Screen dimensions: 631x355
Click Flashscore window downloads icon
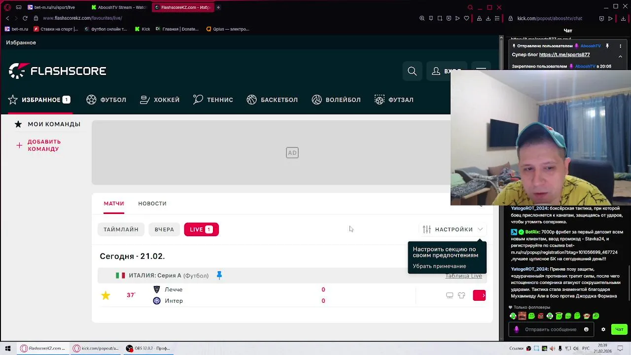point(488,18)
